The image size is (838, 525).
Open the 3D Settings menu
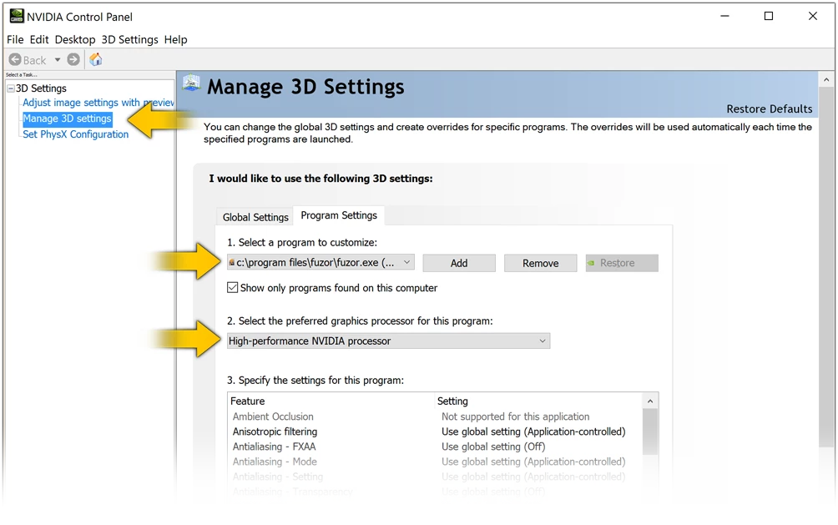pyautogui.click(x=130, y=39)
